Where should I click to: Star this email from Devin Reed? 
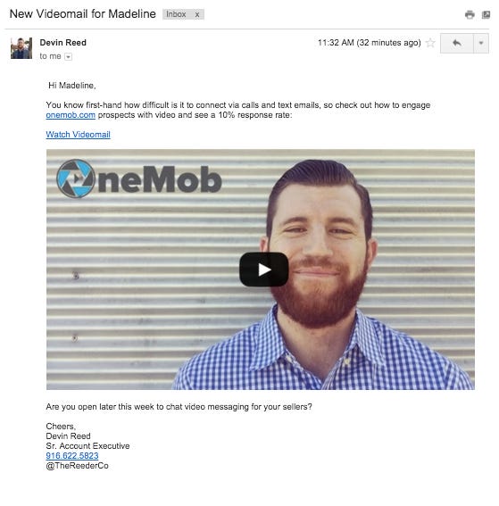pyautogui.click(x=430, y=43)
